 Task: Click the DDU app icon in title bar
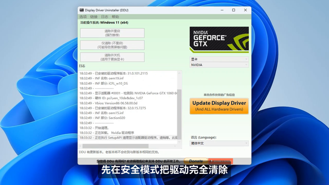click(82, 10)
